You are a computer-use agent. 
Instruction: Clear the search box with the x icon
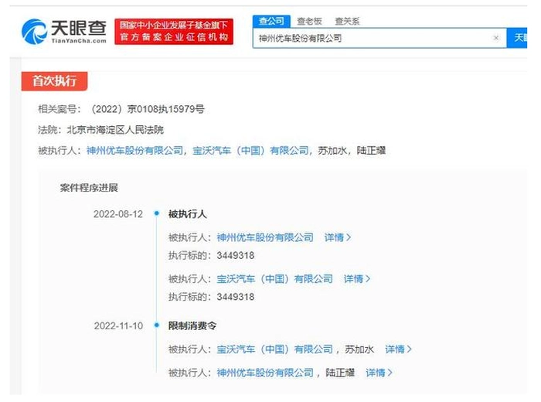pyautogui.click(x=496, y=37)
